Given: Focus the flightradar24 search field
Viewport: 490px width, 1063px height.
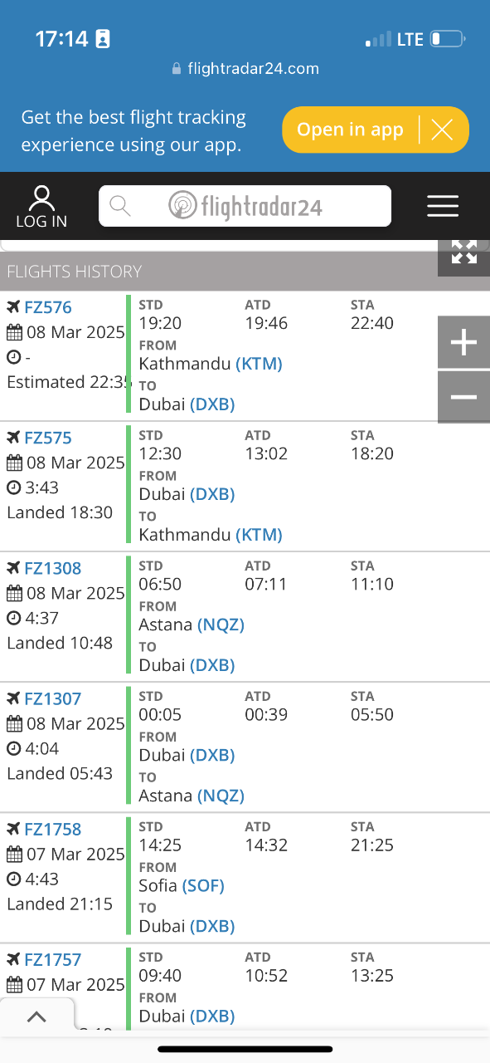Looking at the screenshot, I should click(245, 205).
